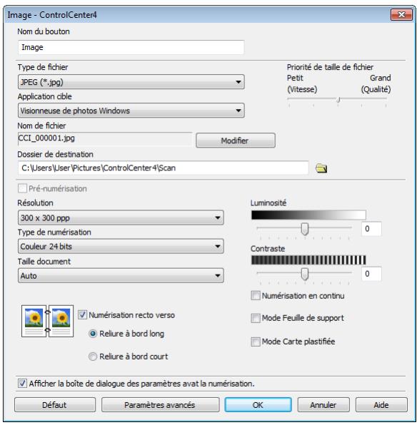Expand the Taille document dropdown
Screen dimensions: 417x425
pyautogui.click(x=121, y=276)
